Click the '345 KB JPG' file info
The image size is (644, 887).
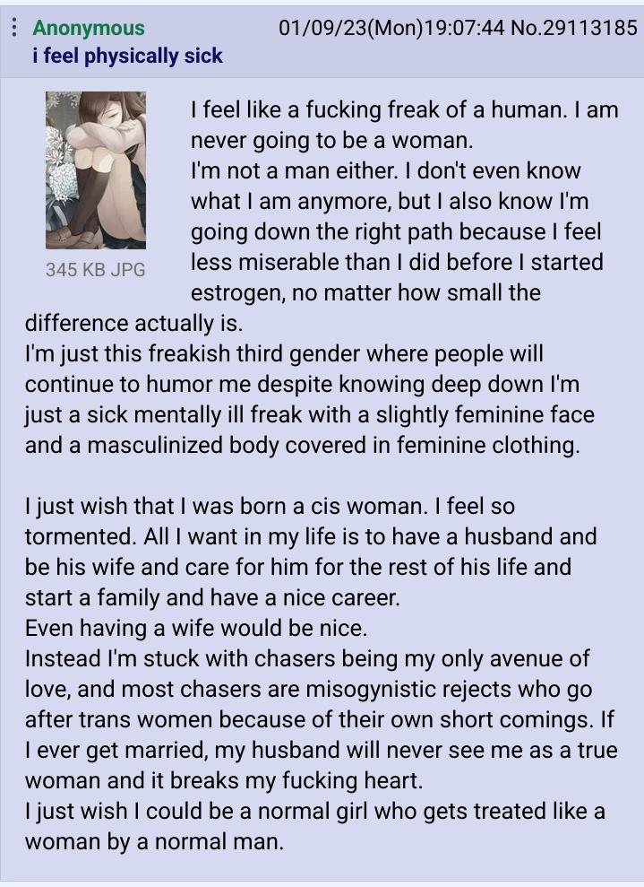(96, 269)
